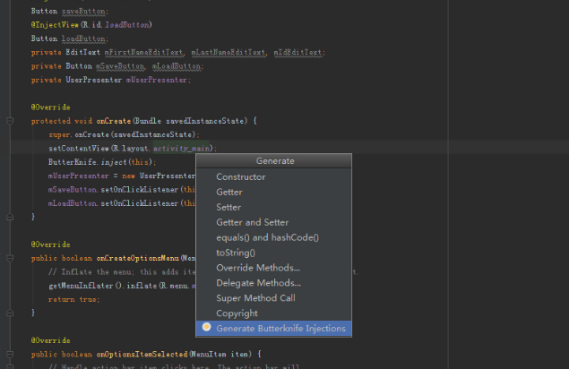This screenshot has height=369, width=569.
Task: Click mIdEditText field name
Action: (x=297, y=53)
